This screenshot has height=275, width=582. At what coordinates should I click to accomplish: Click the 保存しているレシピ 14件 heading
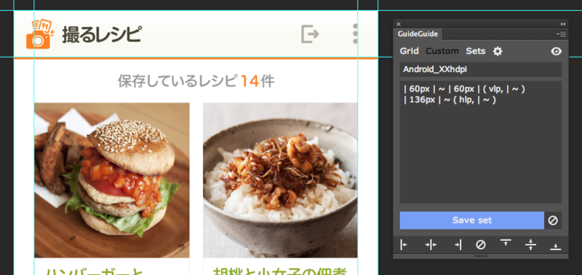click(196, 81)
